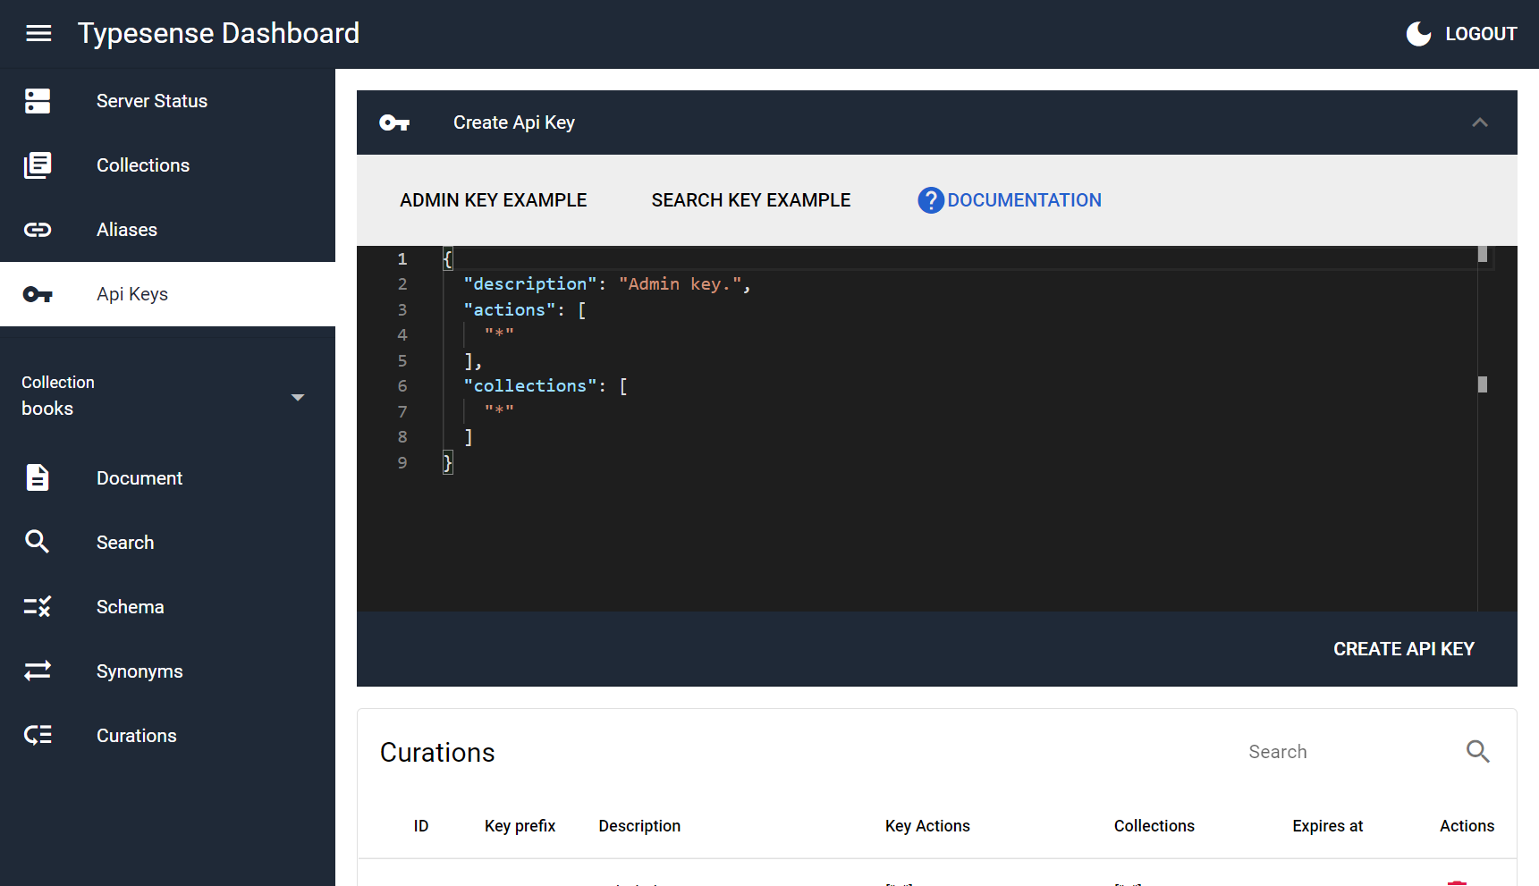Click line number 9 in the editor gutter
The width and height of the screenshot is (1539, 886).
[x=402, y=463]
